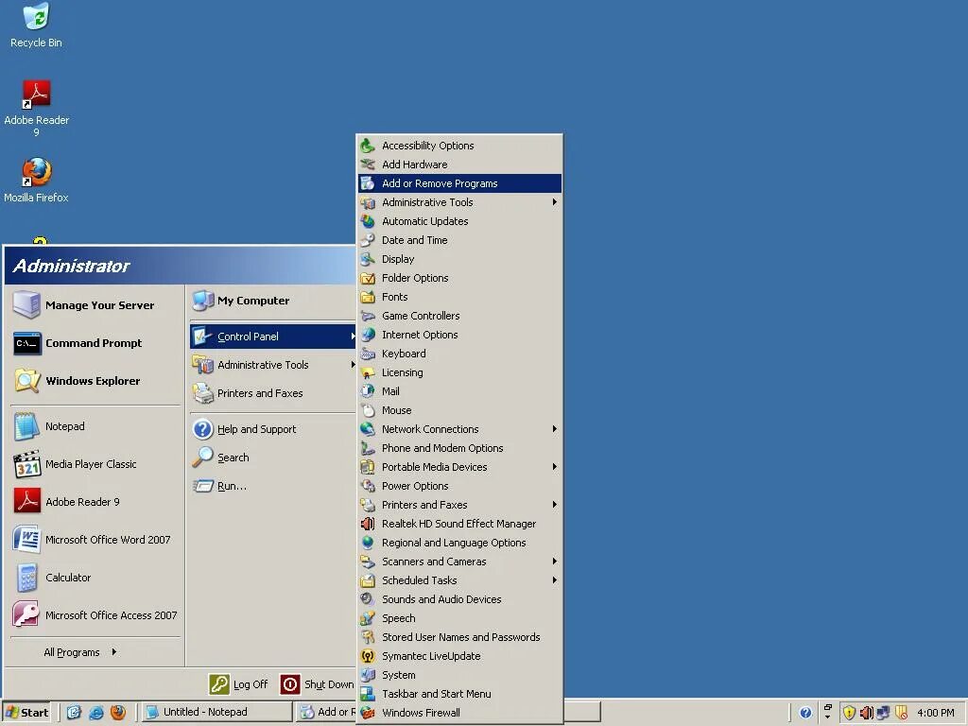Image resolution: width=968 pixels, height=726 pixels.
Task: Click the Notepad icon in Start menu
Action: point(26,426)
